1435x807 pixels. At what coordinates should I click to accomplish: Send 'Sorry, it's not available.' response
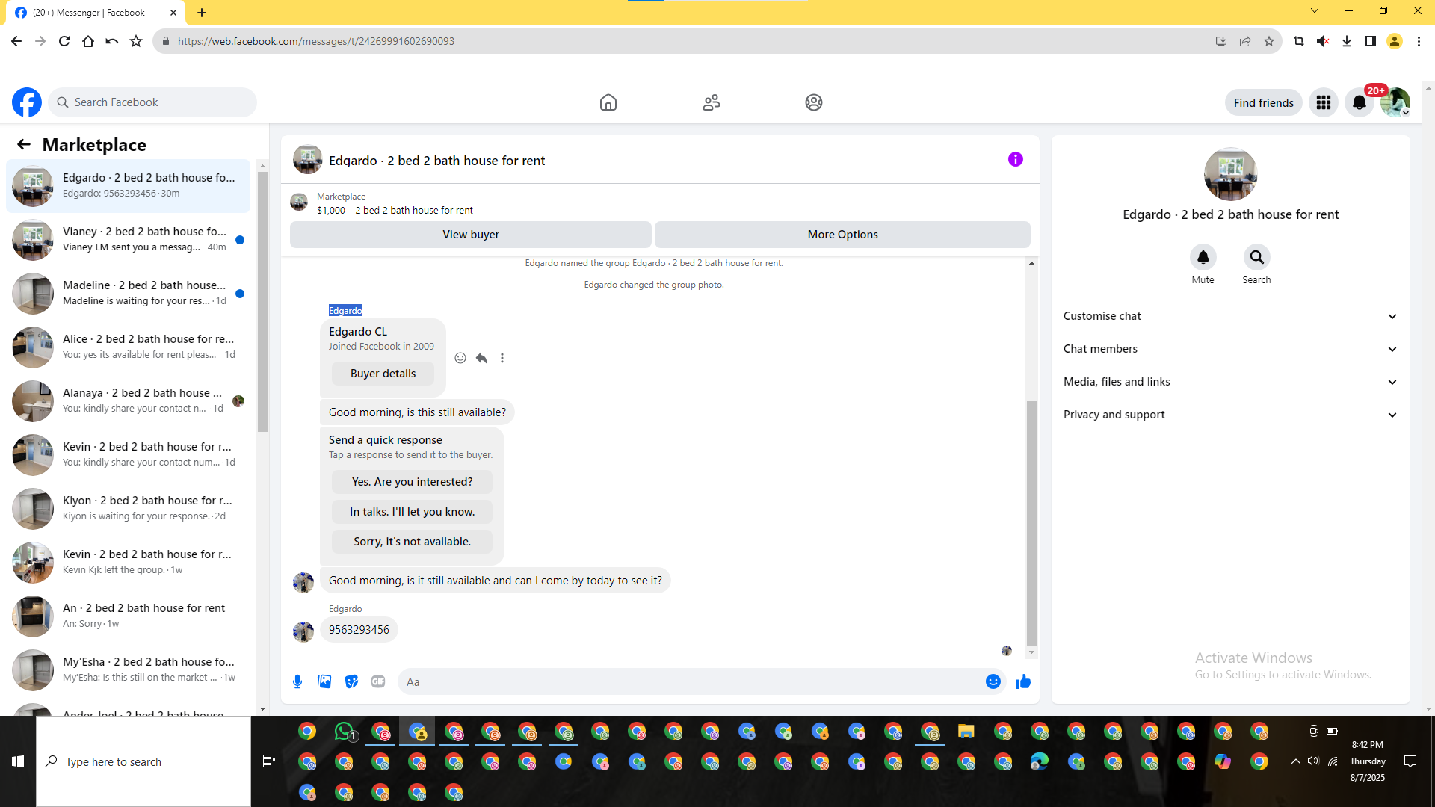pyautogui.click(x=412, y=542)
